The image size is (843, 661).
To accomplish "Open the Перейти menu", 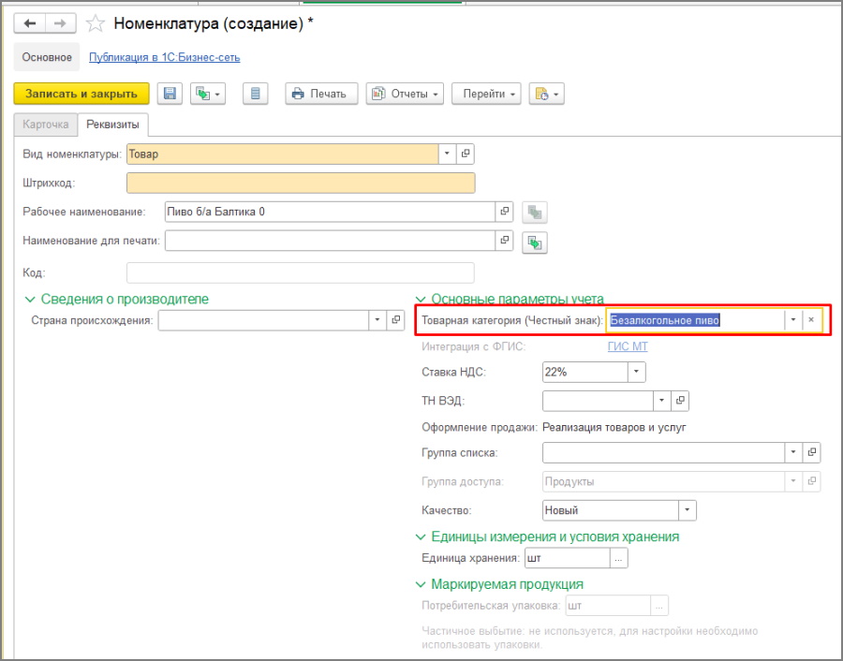I will pos(486,94).
